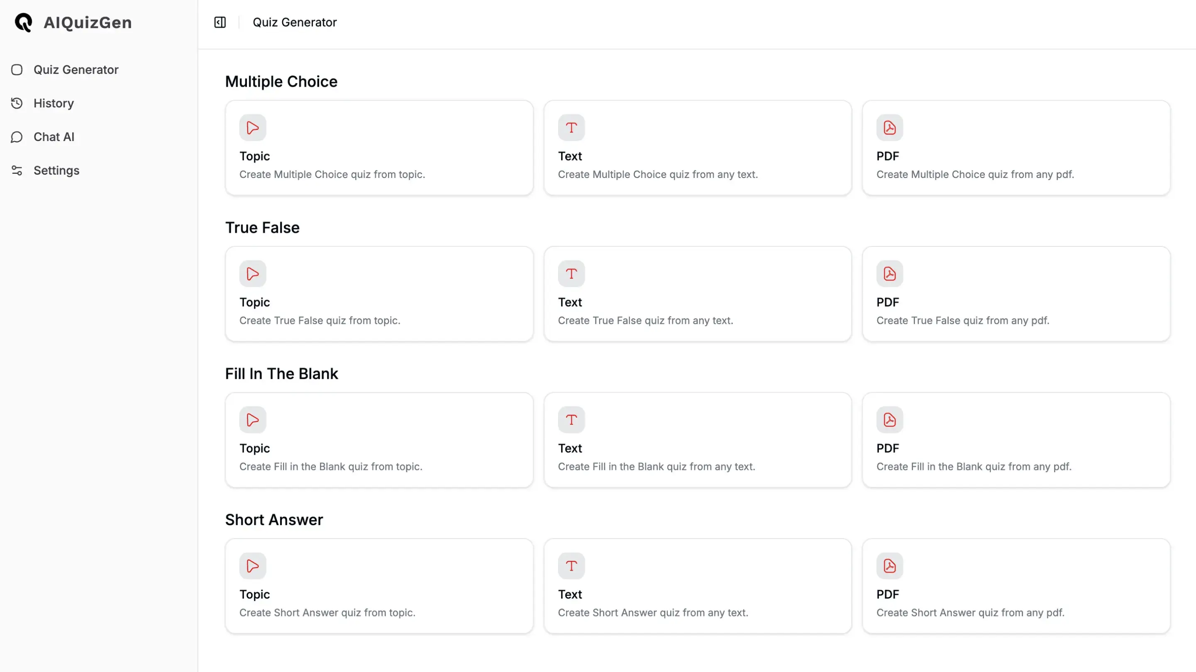
Task: Click Multiple Choice Topic icon
Action: pyautogui.click(x=253, y=128)
